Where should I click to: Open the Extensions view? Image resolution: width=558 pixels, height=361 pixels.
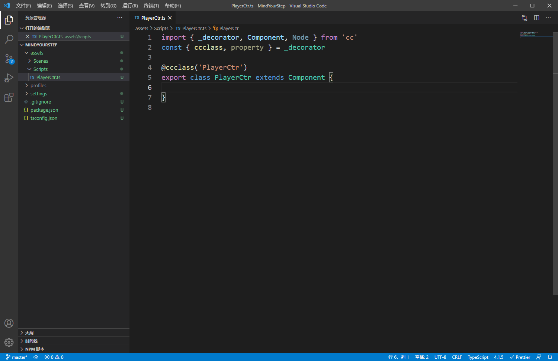(9, 97)
